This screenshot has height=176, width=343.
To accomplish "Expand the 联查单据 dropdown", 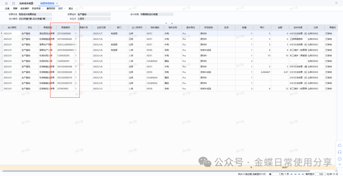I will [38, 9].
